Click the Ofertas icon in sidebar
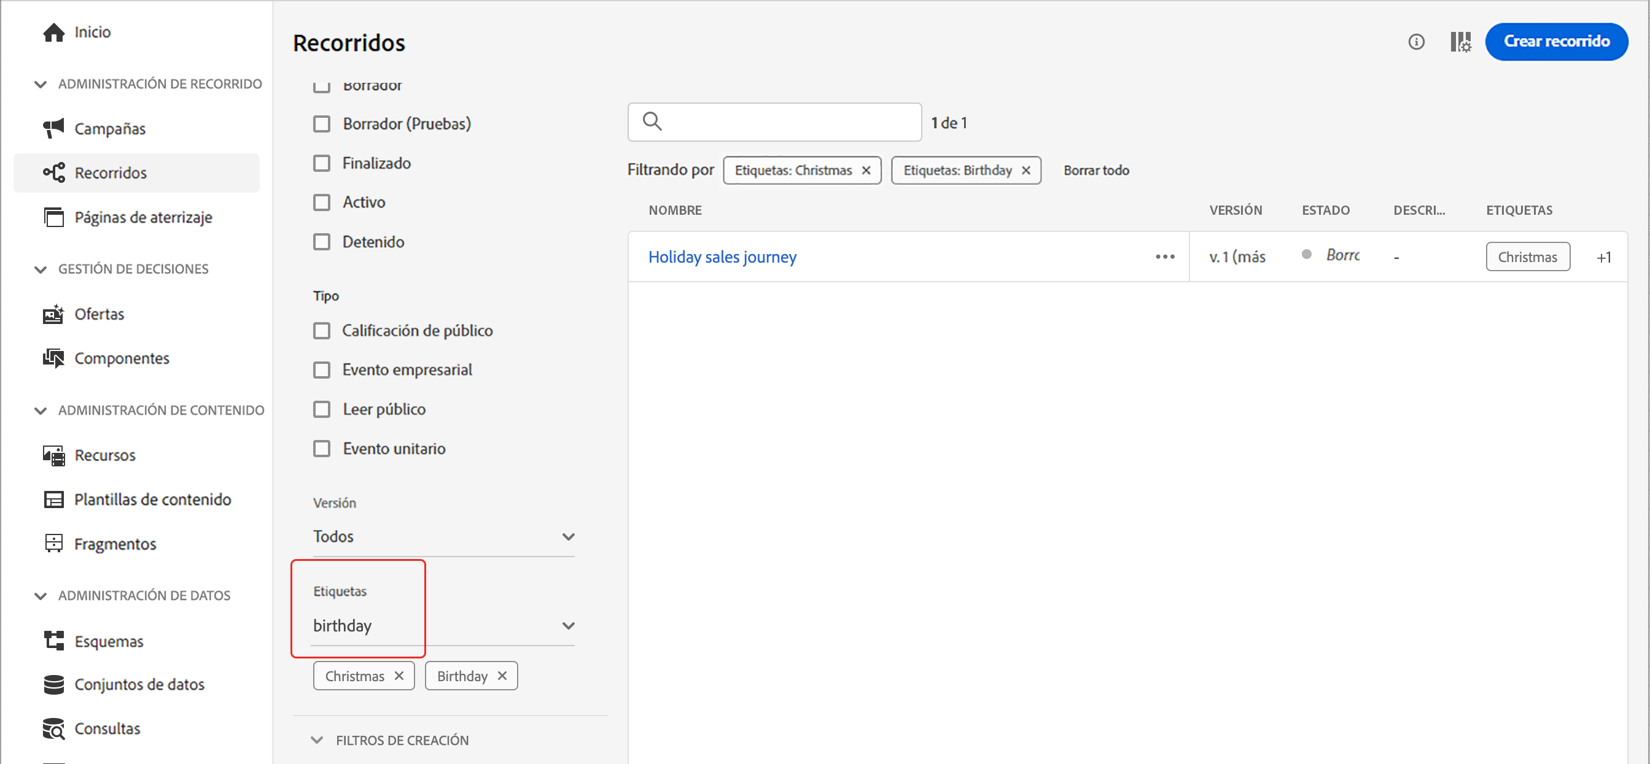Screen dimensions: 1650x764 [x=54, y=314]
